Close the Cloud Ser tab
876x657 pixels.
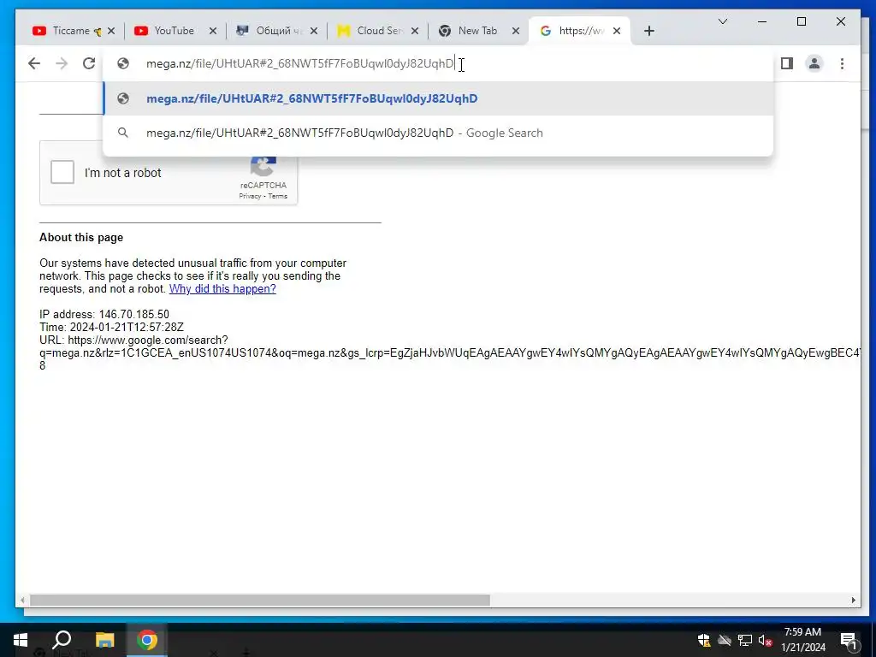(415, 32)
